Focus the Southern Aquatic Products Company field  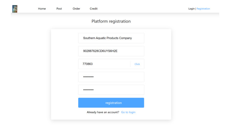111,38
